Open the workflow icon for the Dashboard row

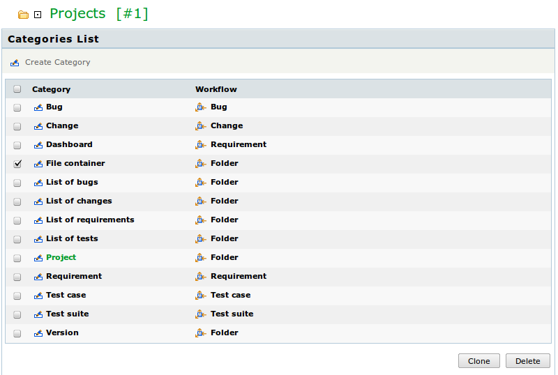[201, 145]
